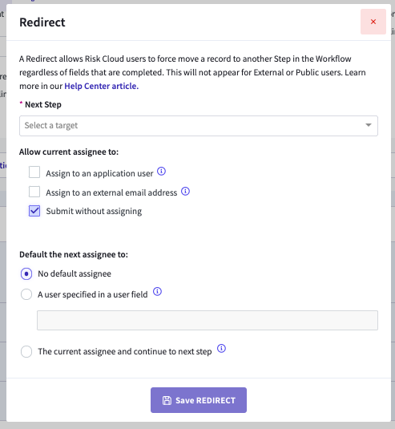Show info for current assignee option
395x429 pixels.
click(x=221, y=349)
